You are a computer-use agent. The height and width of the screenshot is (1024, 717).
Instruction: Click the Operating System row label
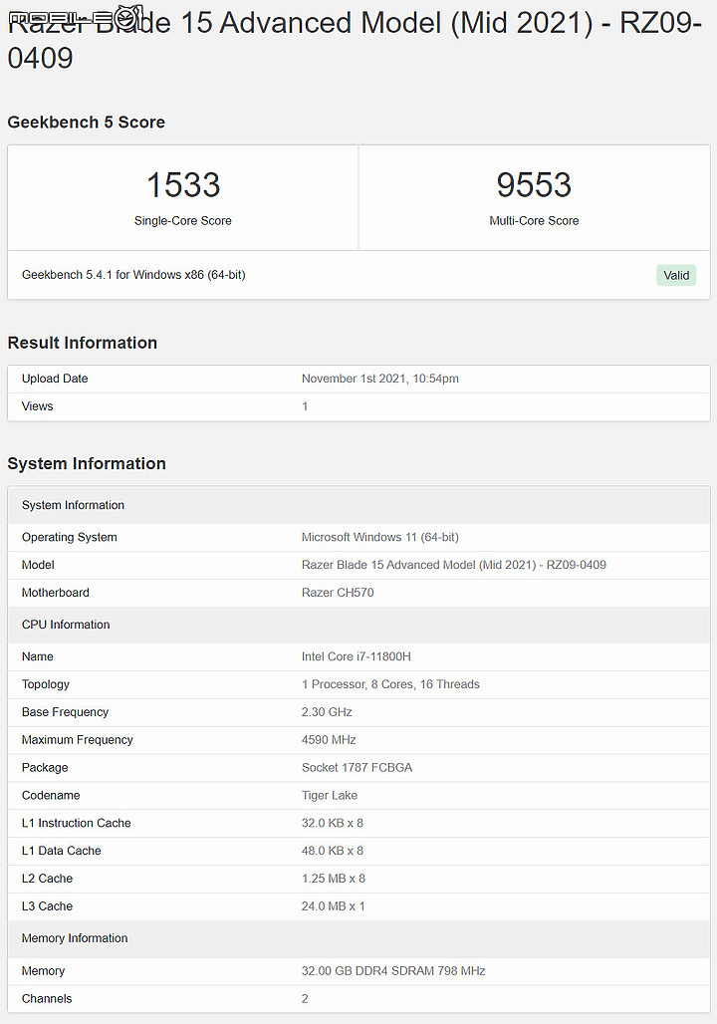coord(70,538)
